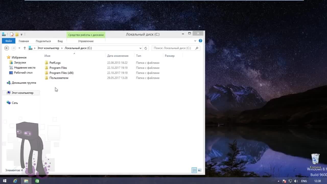The image size is (327, 184).
Task: Expand the address bar history dropdown
Action: pyautogui.click(x=140, y=48)
